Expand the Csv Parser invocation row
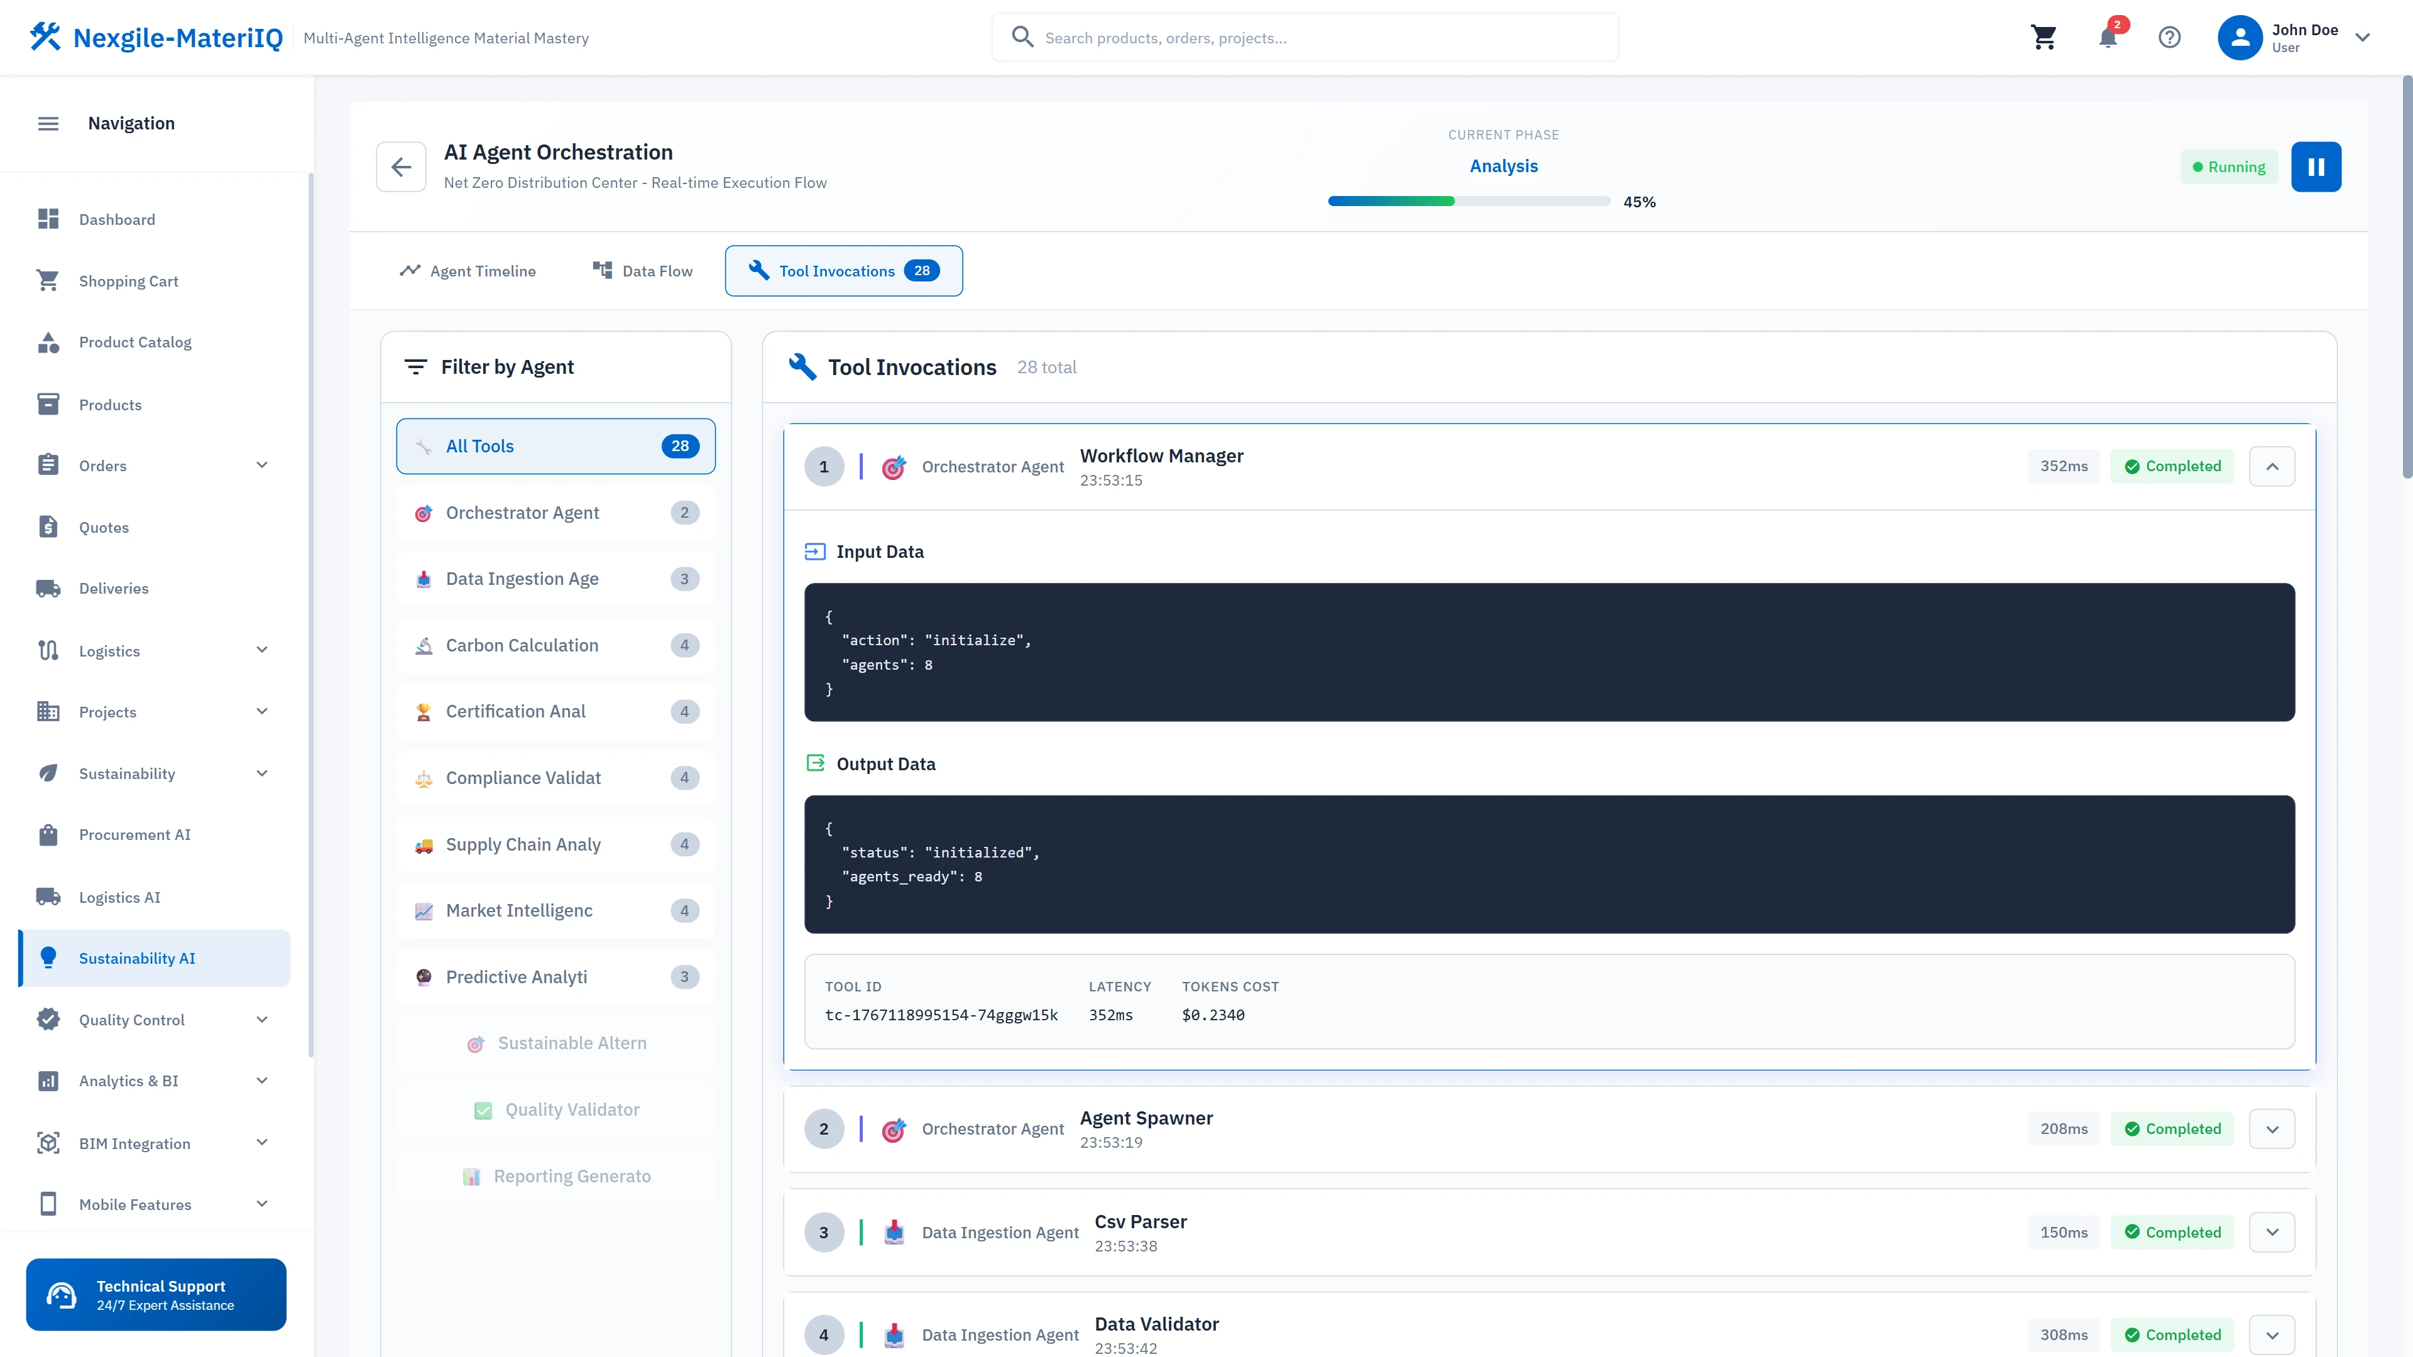2413x1357 pixels. pos(2272,1233)
